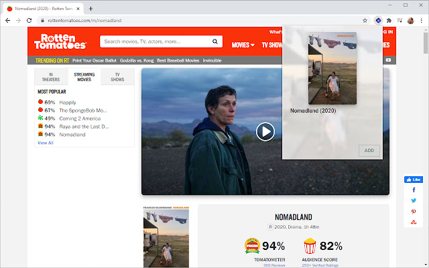This screenshot has height=268, width=429.
Task: Click the browser address bar URL
Action: [x=84, y=21]
